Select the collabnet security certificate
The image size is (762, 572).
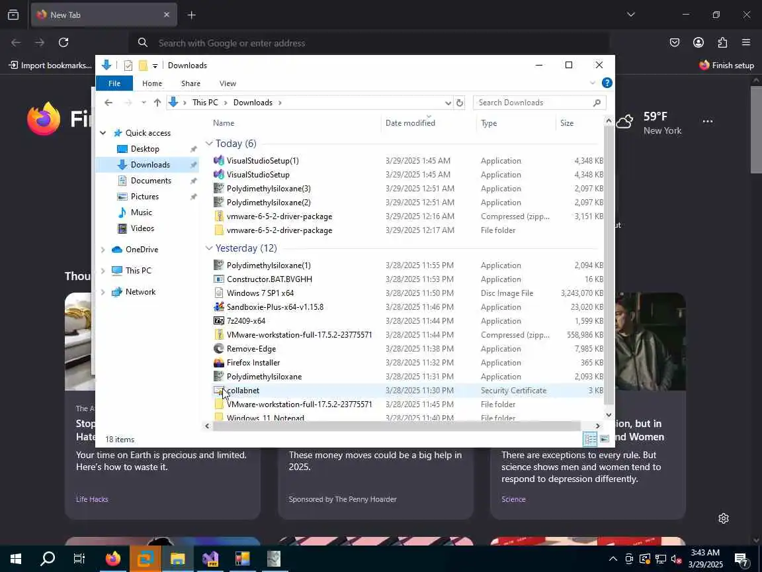tap(408, 391)
